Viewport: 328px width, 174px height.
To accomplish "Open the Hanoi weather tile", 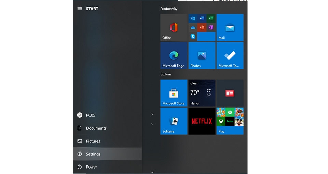I will tap(202, 93).
